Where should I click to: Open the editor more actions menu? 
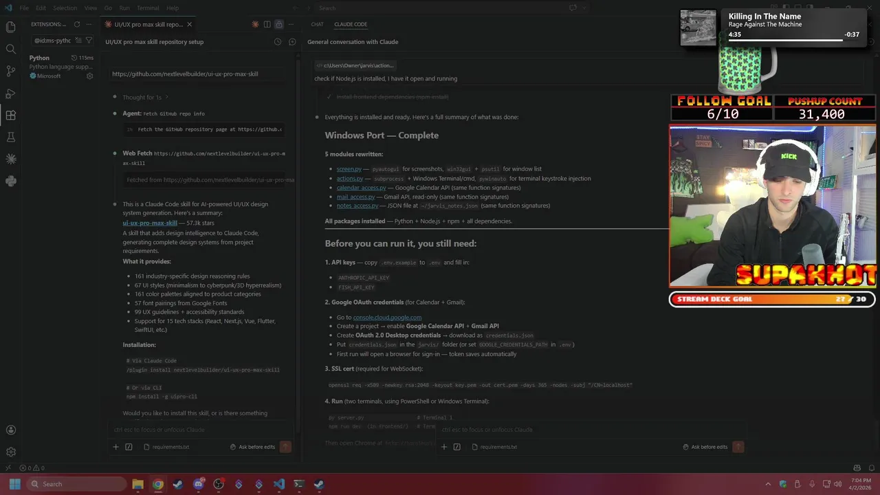pyautogui.click(x=290, y=24)
